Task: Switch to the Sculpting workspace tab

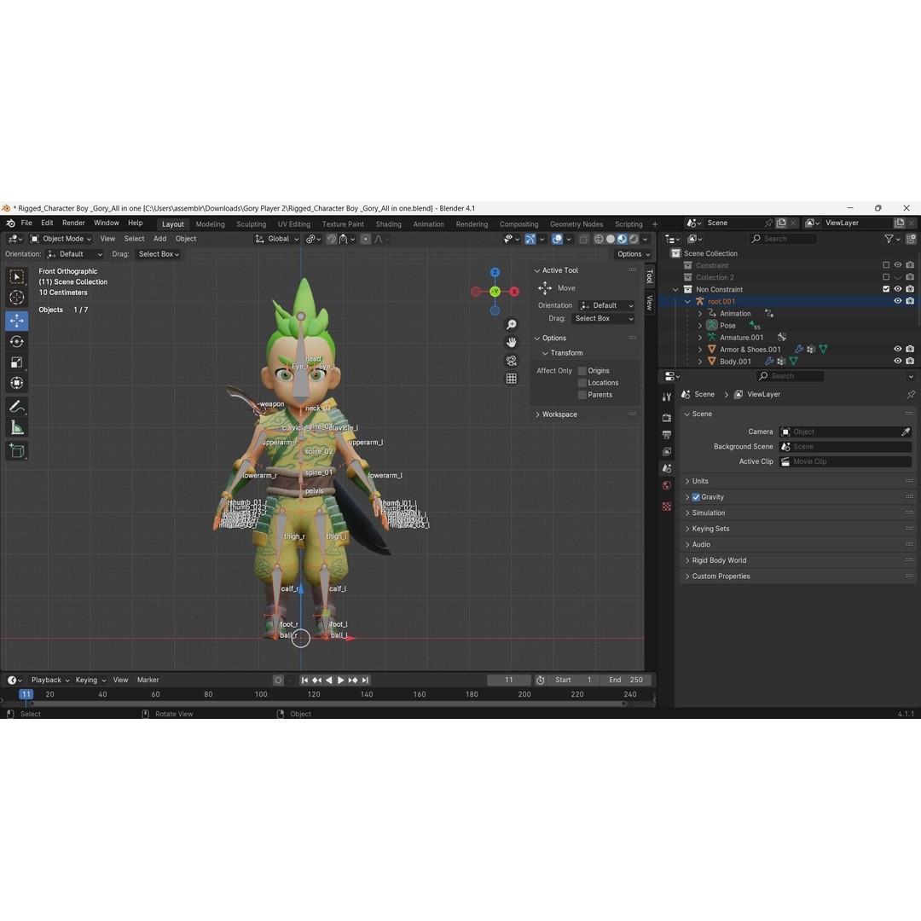Action: (x=251, y=224)
